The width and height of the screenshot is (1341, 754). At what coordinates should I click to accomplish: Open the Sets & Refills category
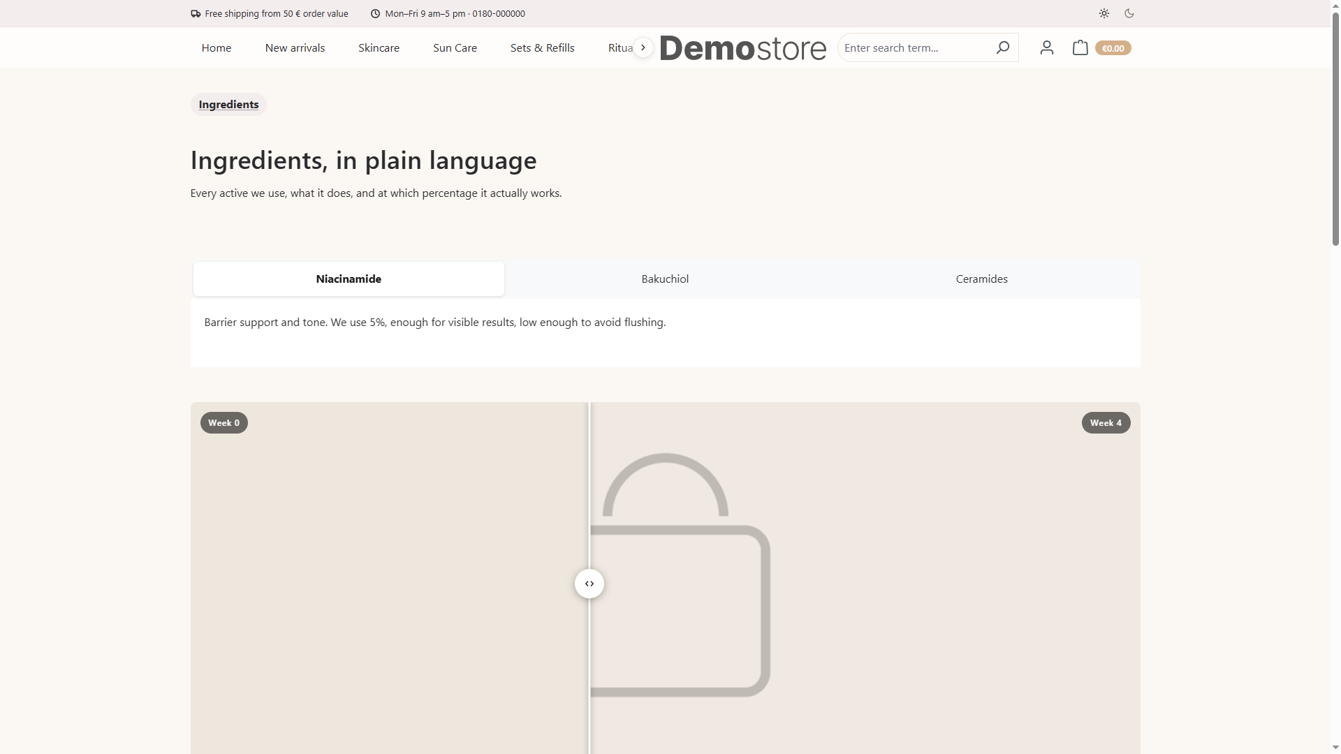542,47
